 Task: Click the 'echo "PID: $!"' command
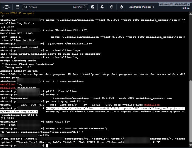coord(58,122)
